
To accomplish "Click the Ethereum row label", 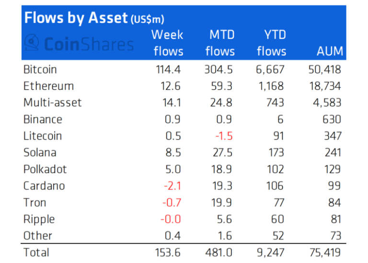I will click(48, 86).
